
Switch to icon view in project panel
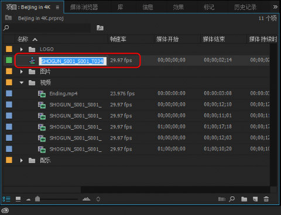[x=18, y=199]
